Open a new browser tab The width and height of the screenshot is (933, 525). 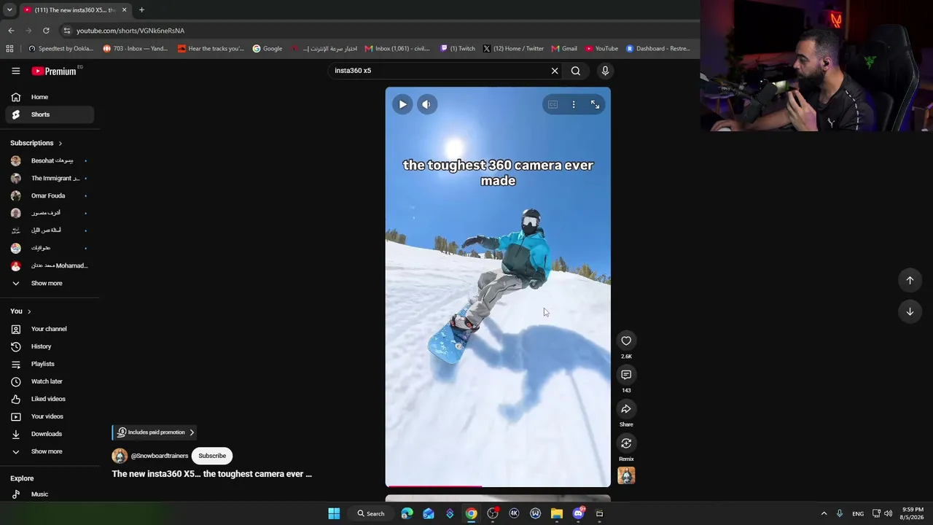click(141, 10)
